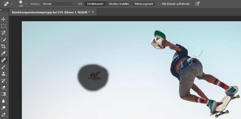241x119 pixels.
Task: Choose the 'Struktur erstellen' type option
Action: pyautogui.click(x=119, y=4)
